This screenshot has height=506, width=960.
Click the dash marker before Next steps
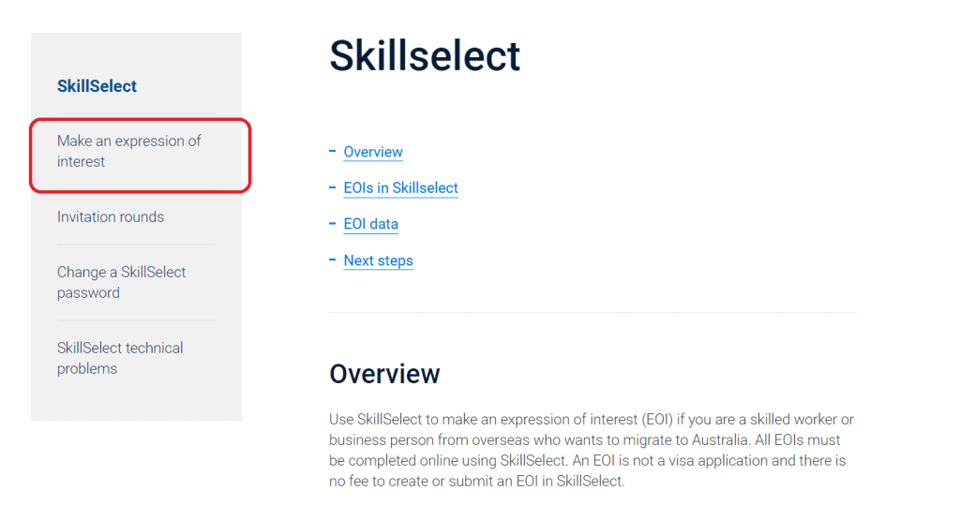pyautogui.click(x=333, y=260)
